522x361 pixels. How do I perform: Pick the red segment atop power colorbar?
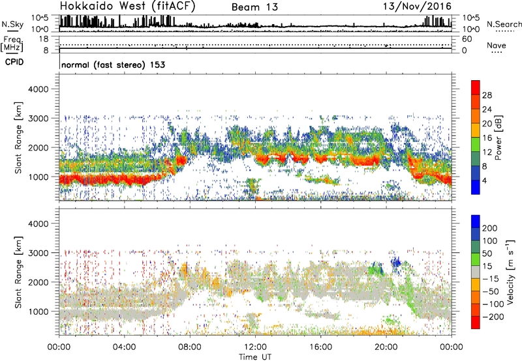[476, 88]
